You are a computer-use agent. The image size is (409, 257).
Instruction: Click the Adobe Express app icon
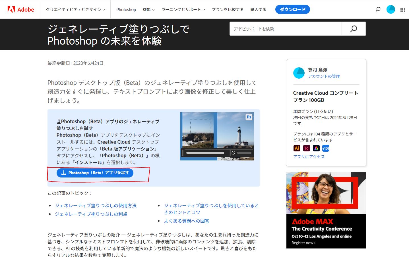click(x=316, y=148)
